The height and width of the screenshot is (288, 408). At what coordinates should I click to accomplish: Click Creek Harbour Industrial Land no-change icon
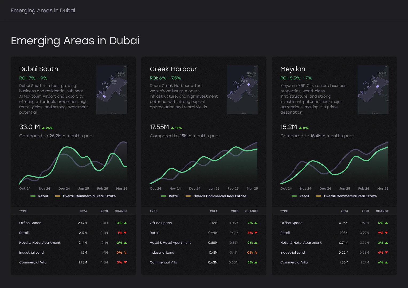256,253
